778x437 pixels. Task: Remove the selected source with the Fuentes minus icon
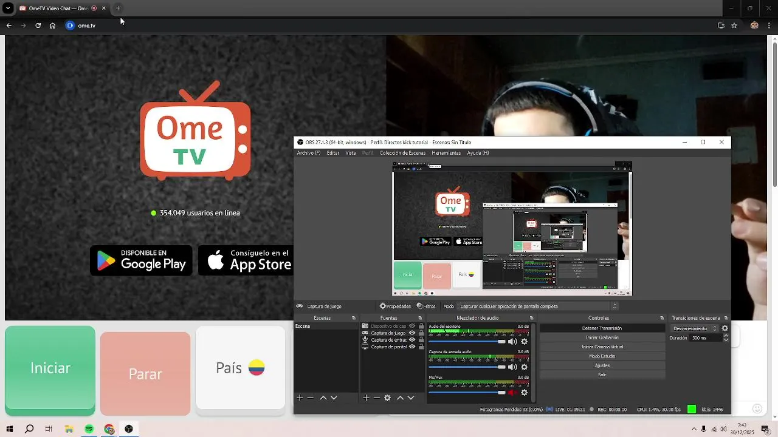tap(377, 398)
